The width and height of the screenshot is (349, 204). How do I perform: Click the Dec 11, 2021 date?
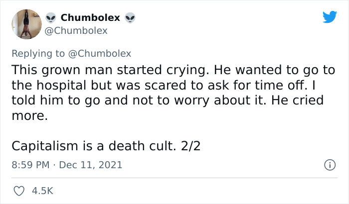91,164
